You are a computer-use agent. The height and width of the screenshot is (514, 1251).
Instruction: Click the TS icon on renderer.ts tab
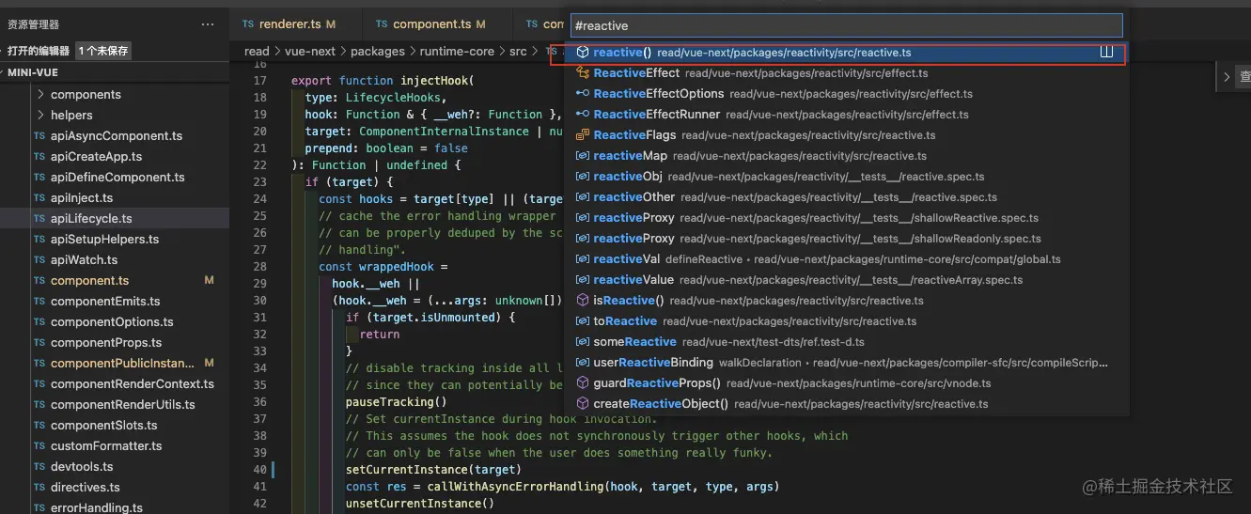tap(248, 23)
